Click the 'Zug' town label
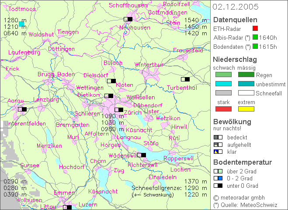 [119, 171]
